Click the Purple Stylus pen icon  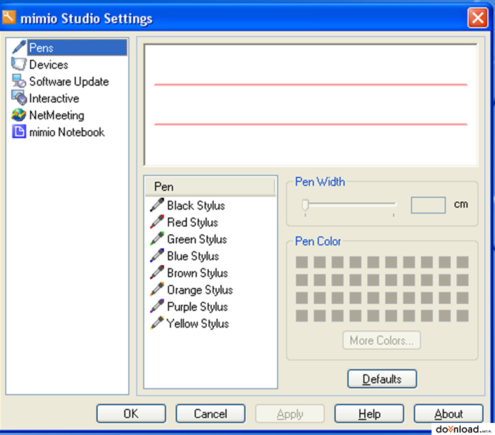(x=157, y=306)
